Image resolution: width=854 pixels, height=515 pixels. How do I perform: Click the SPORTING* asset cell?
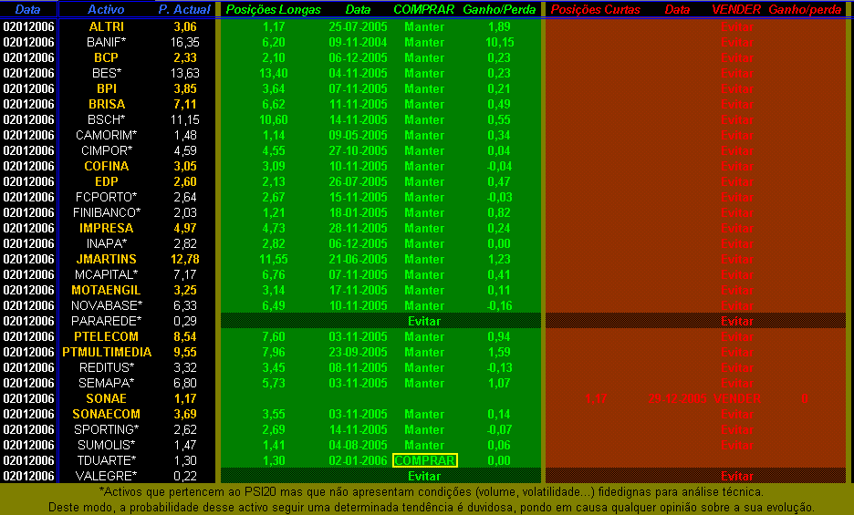(106, 430)
